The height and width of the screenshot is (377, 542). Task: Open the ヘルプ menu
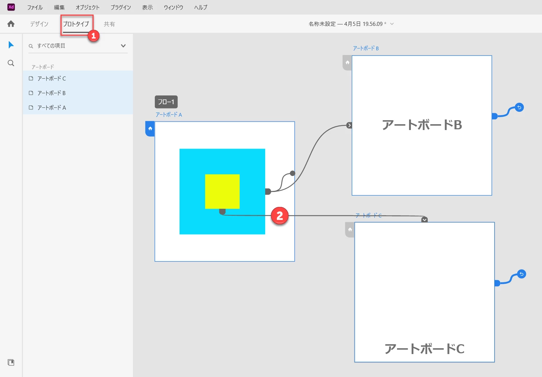201,7
